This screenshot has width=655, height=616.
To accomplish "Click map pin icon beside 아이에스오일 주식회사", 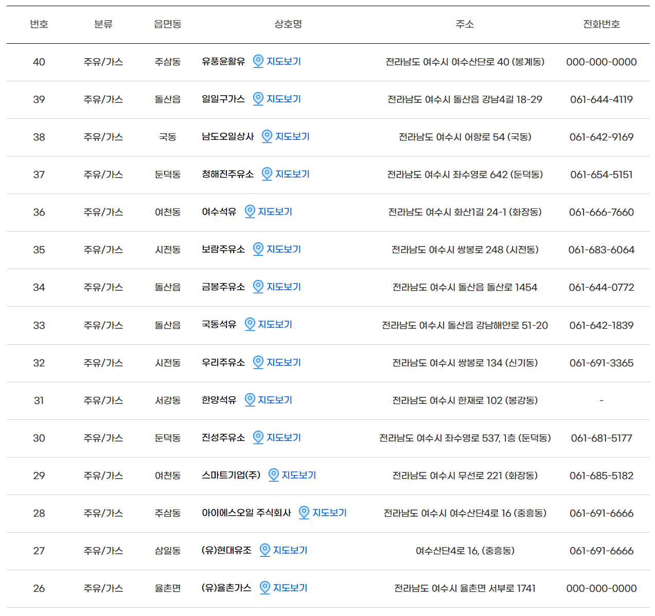I will (304, 513).
